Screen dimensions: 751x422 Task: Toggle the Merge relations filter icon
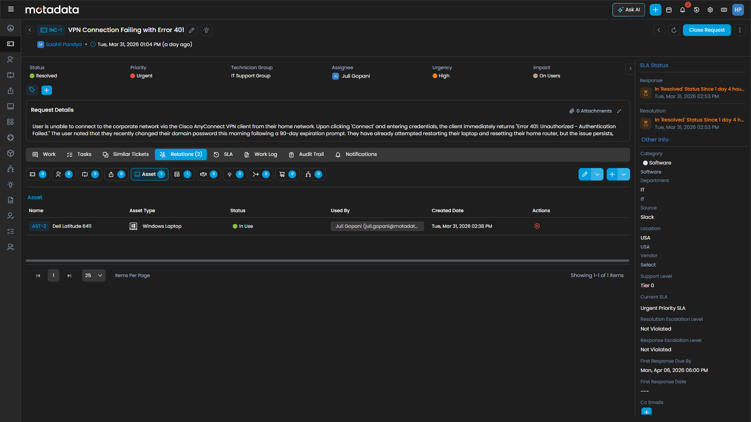pos(261,174)
